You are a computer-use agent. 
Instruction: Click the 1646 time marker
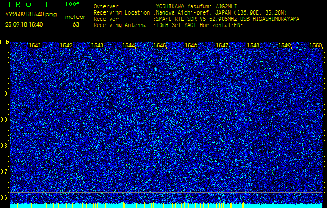coord(191,45)
